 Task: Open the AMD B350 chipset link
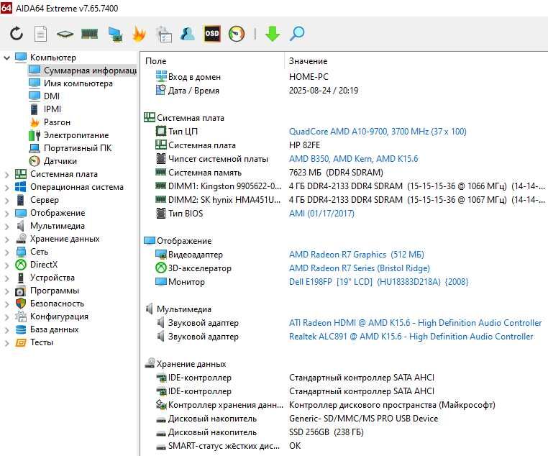point(353,159)
